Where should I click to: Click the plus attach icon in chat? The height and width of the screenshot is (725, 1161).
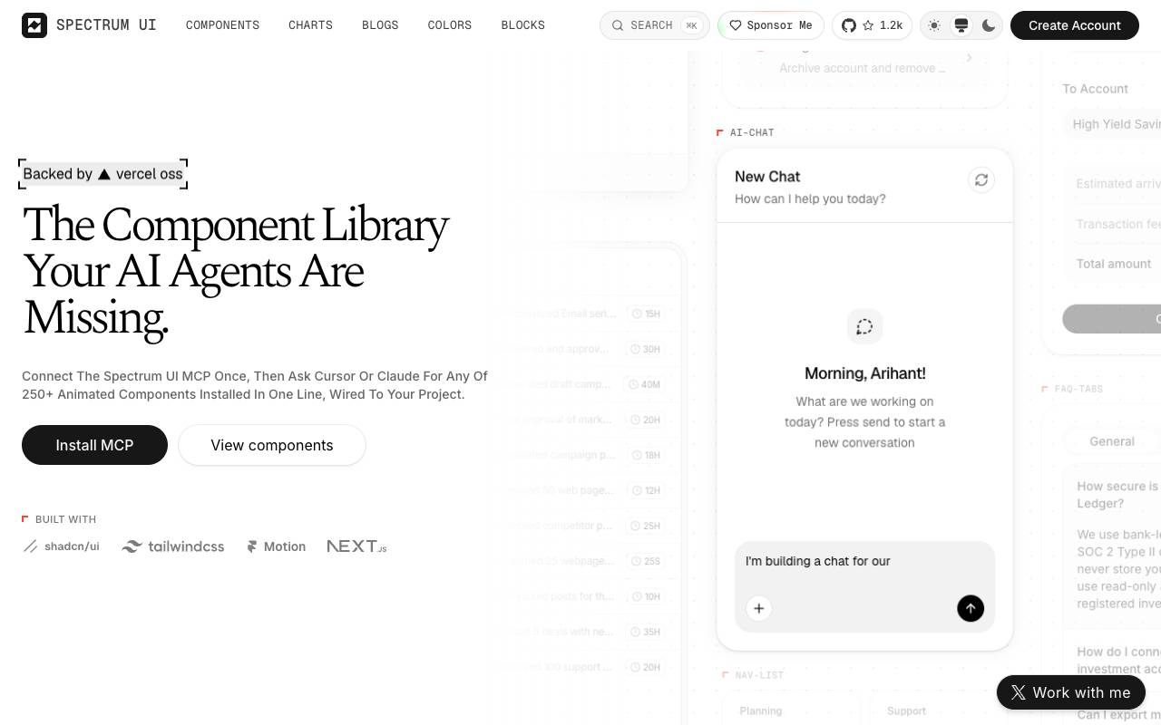759,608
